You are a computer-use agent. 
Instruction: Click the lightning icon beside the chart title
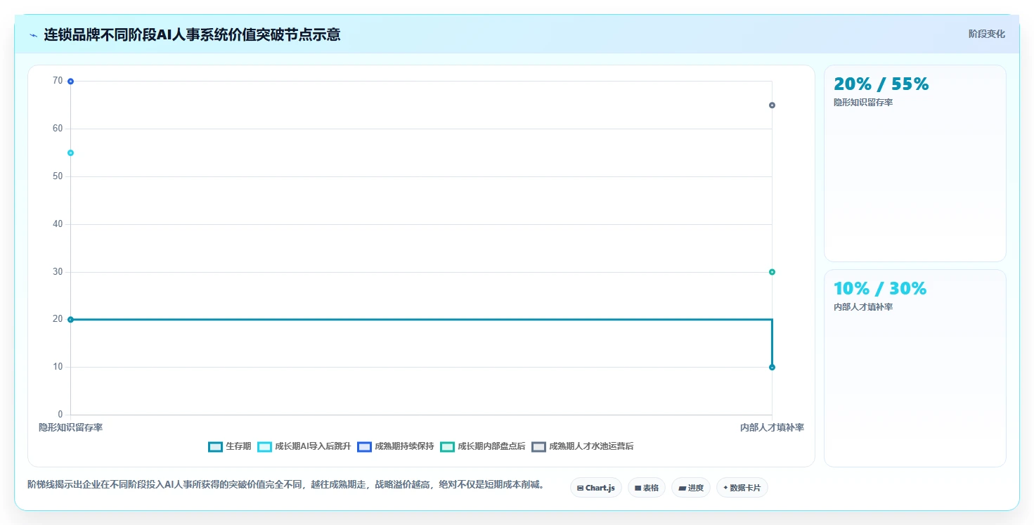click(34, 35)
